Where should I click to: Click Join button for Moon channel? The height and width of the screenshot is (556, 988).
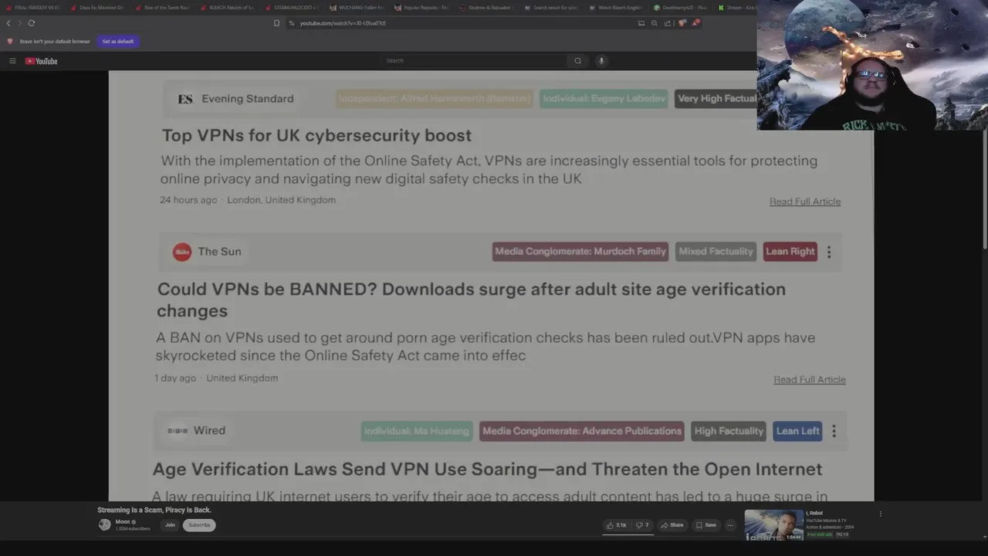click(x=170, y=525)
